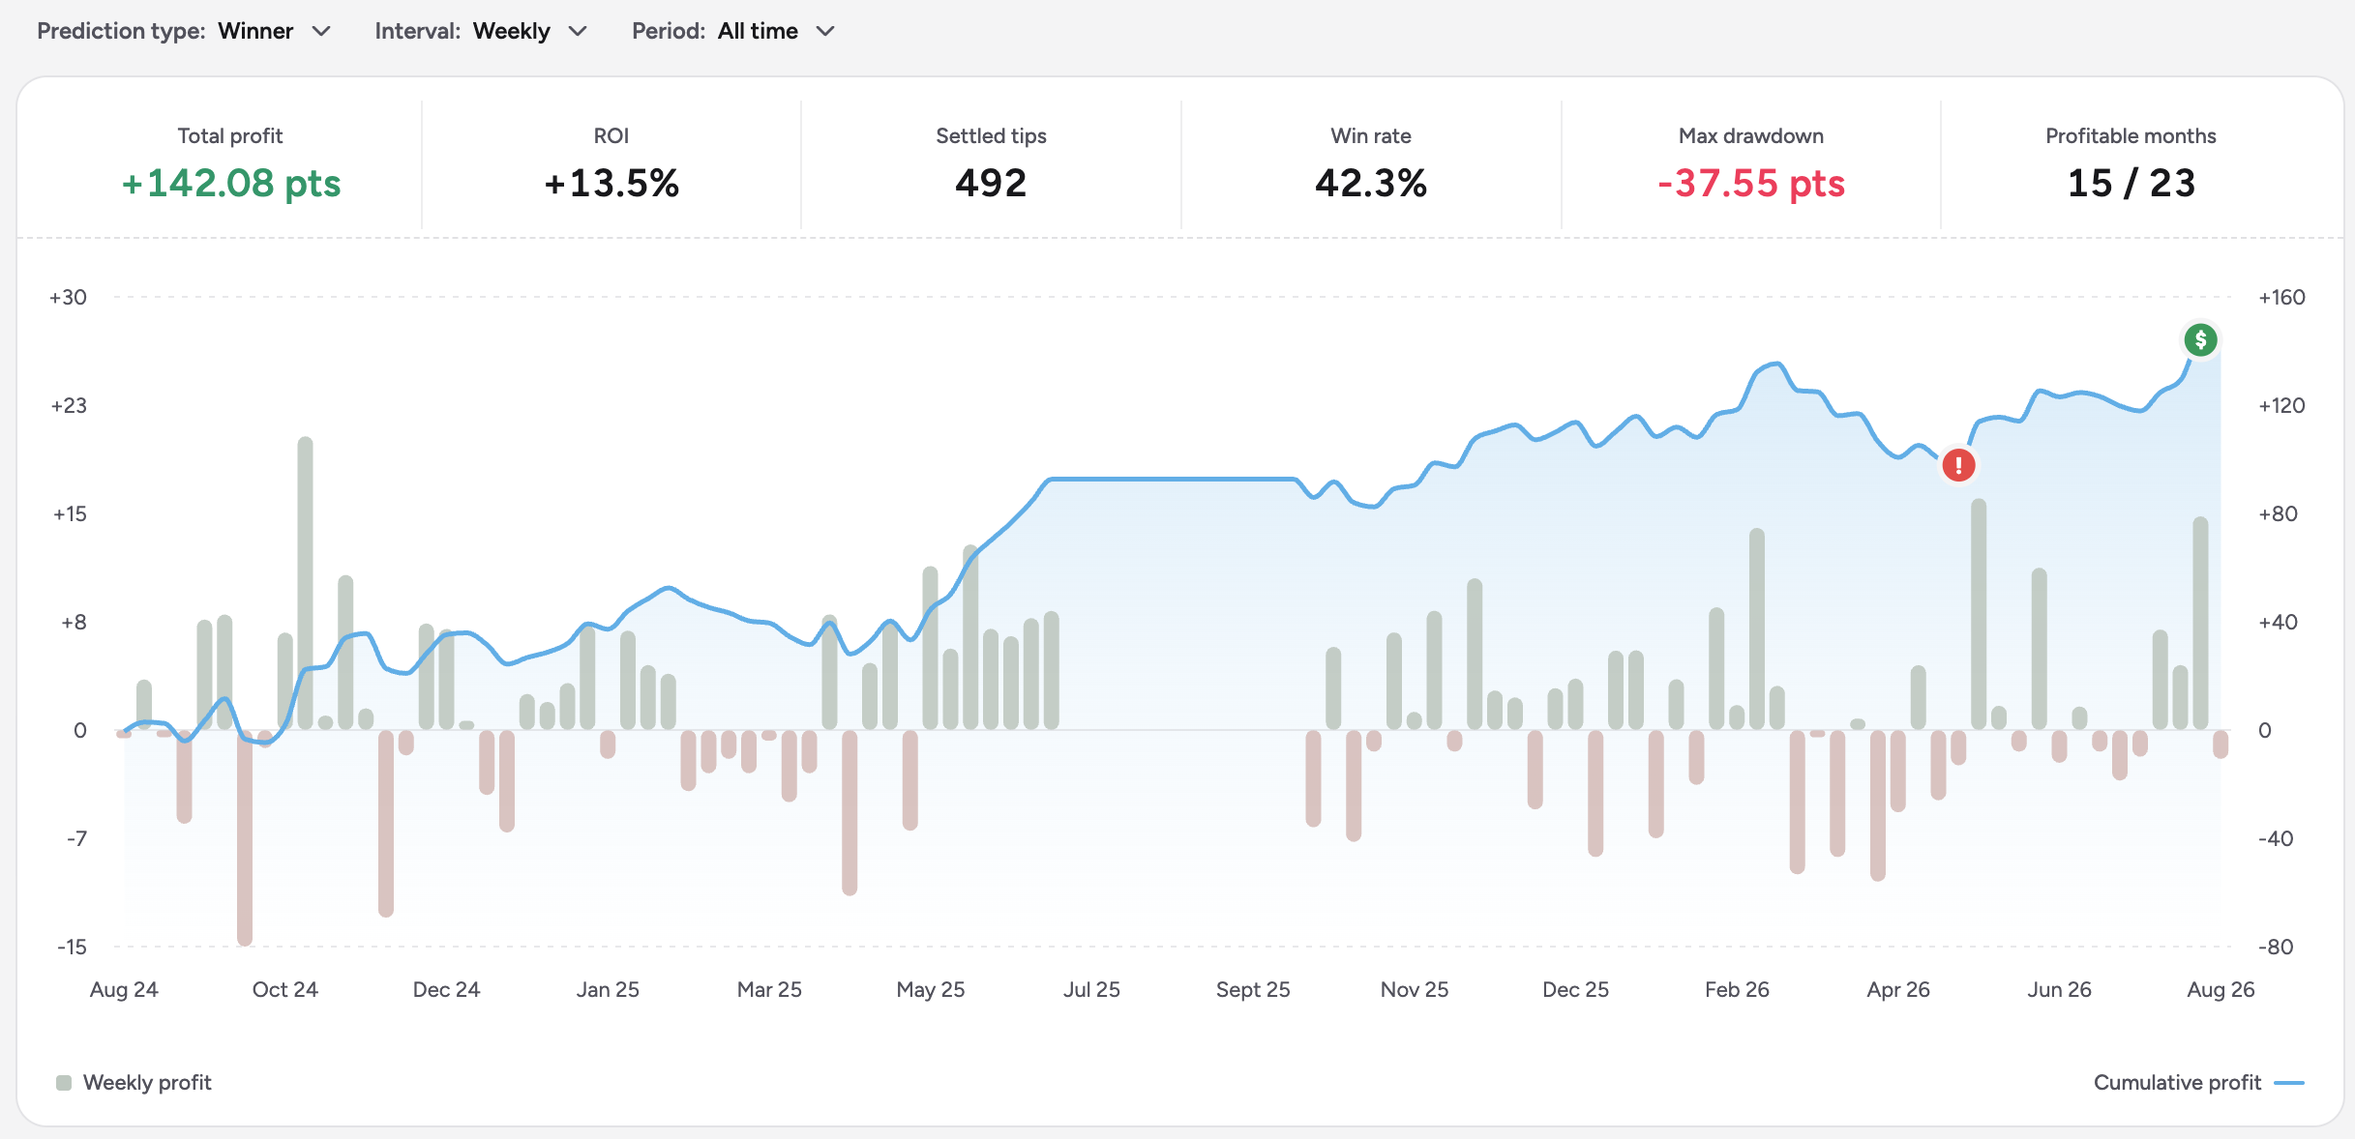This screenshot has height=1139, width=2355.
Task: Click the May 25 axis label
Action: point(931,989)
